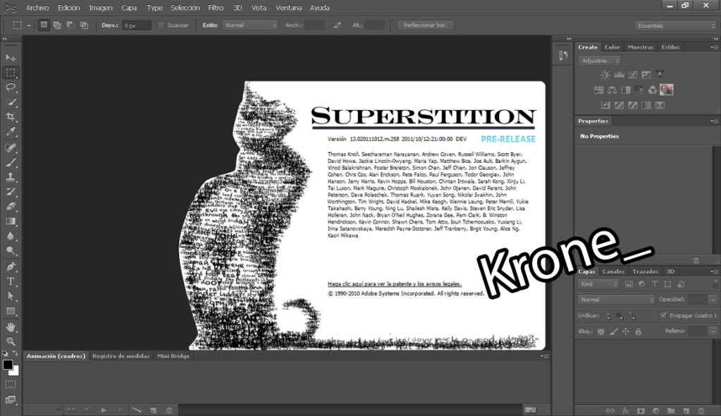Viewport: 721px width, 416px height.
Task: Enable the Suavizar checkbox
Action: coord(161,25)
